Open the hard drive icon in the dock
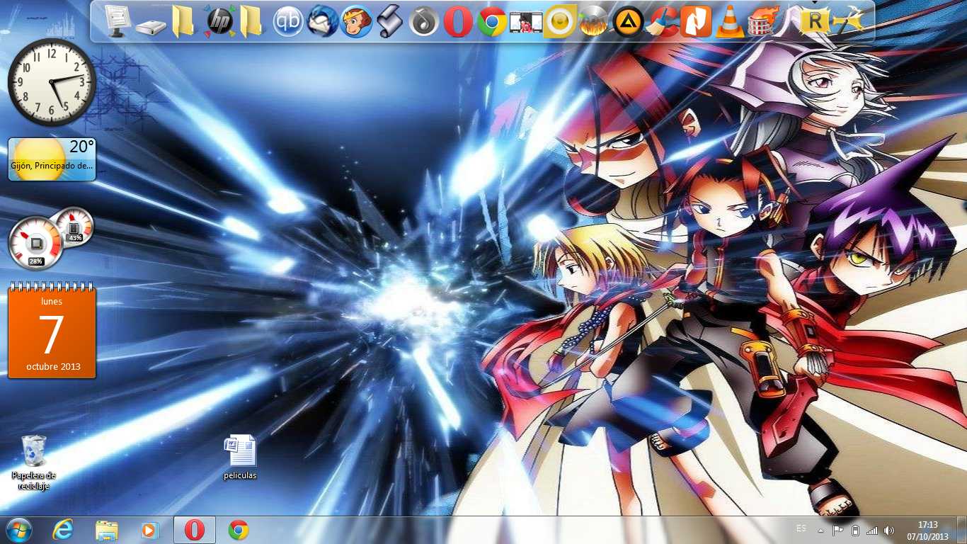Image resolution: width=967 pixels, height=544 pixels. coord(150,27)
